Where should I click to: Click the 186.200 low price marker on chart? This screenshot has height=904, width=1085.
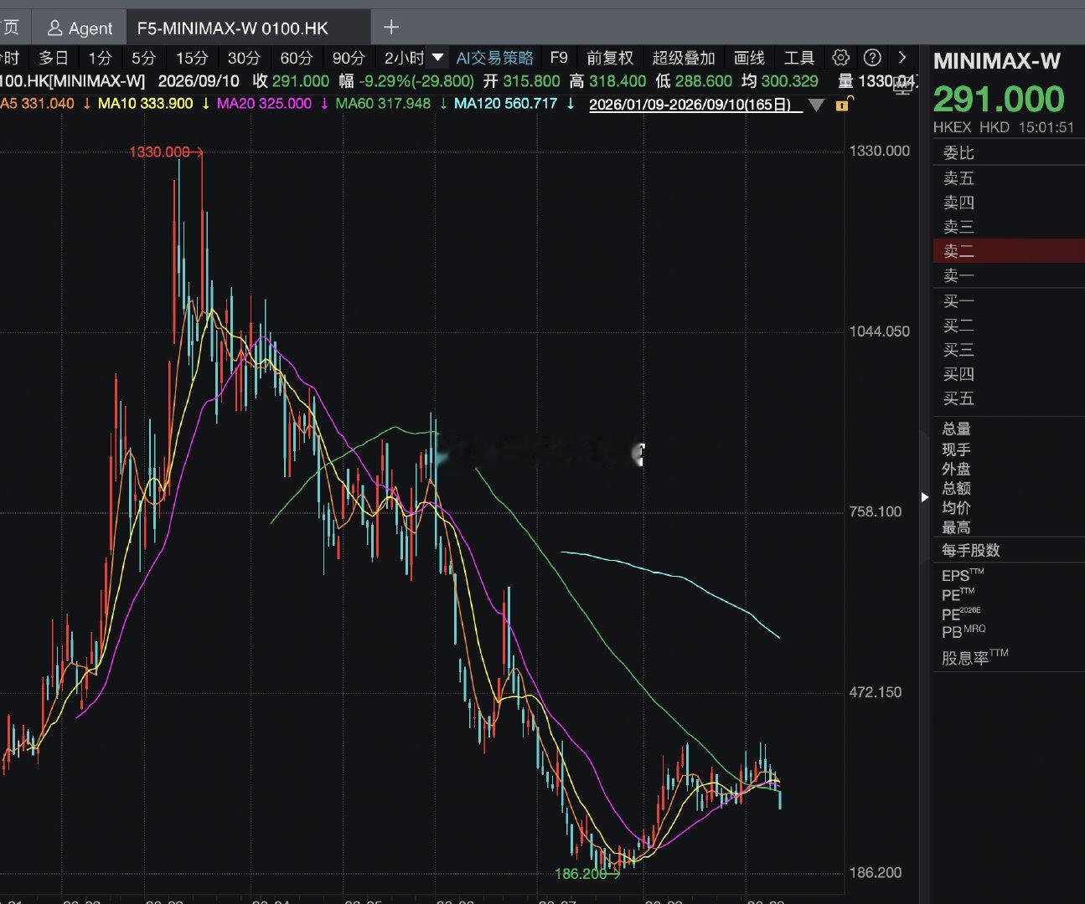click(586, 874)
